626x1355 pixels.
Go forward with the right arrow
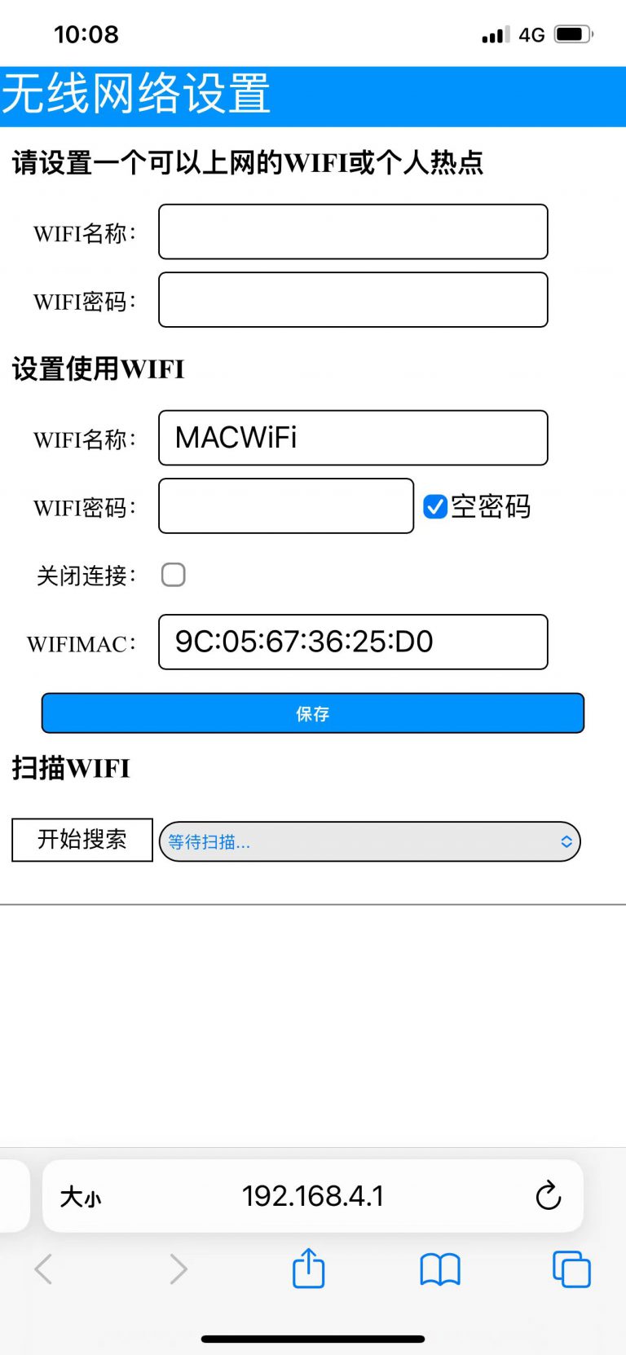click(x=178, y=1269)
